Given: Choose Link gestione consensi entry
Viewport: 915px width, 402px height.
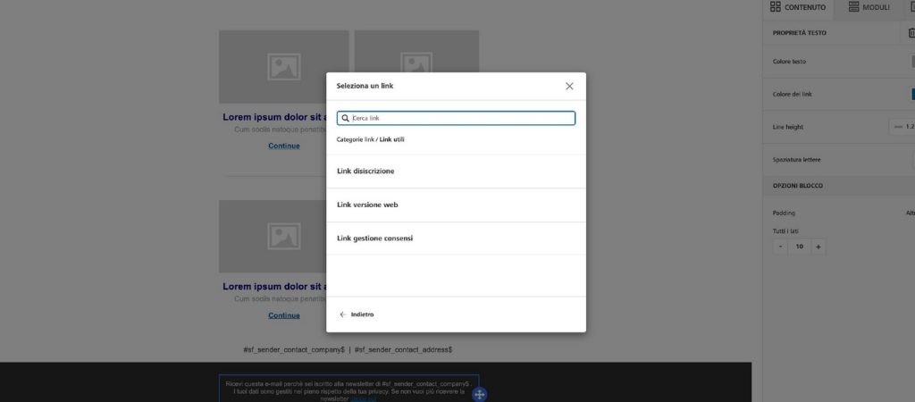Looking at the screenshot, I should pyautogui.click(x=456, y=238).
